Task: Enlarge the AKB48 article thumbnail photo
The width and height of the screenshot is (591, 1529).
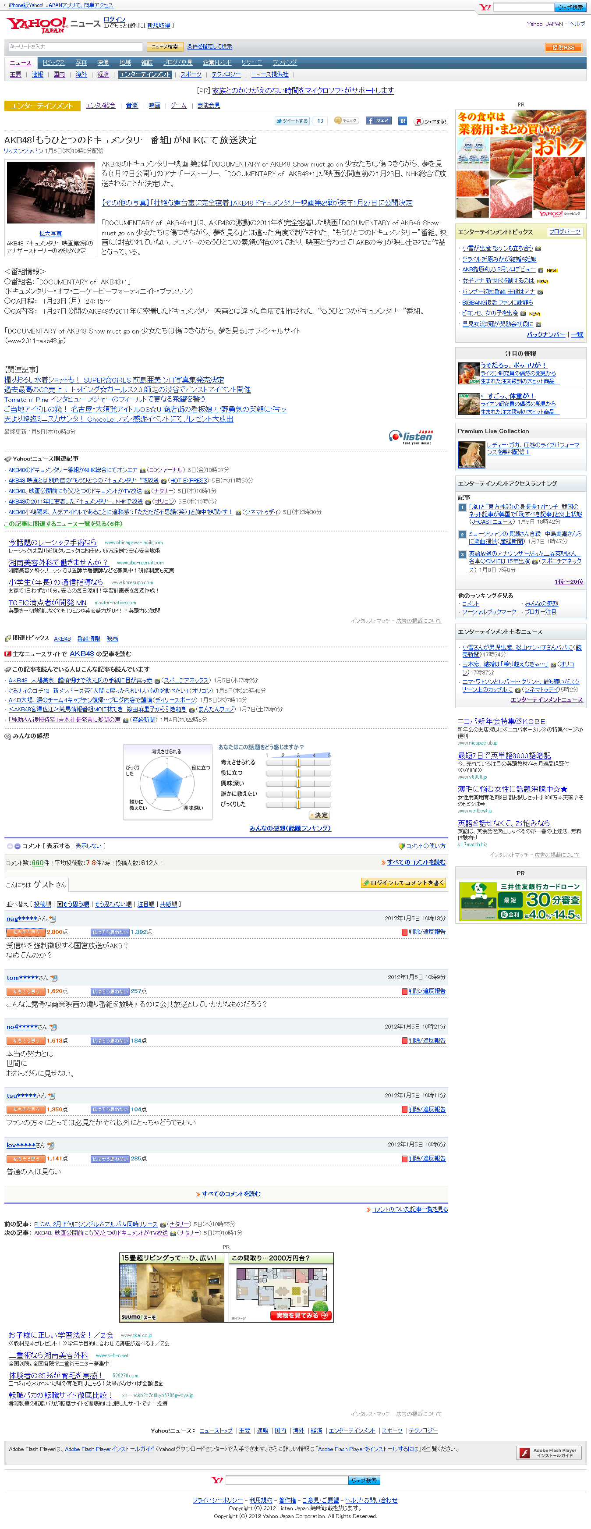Action: 50,192
